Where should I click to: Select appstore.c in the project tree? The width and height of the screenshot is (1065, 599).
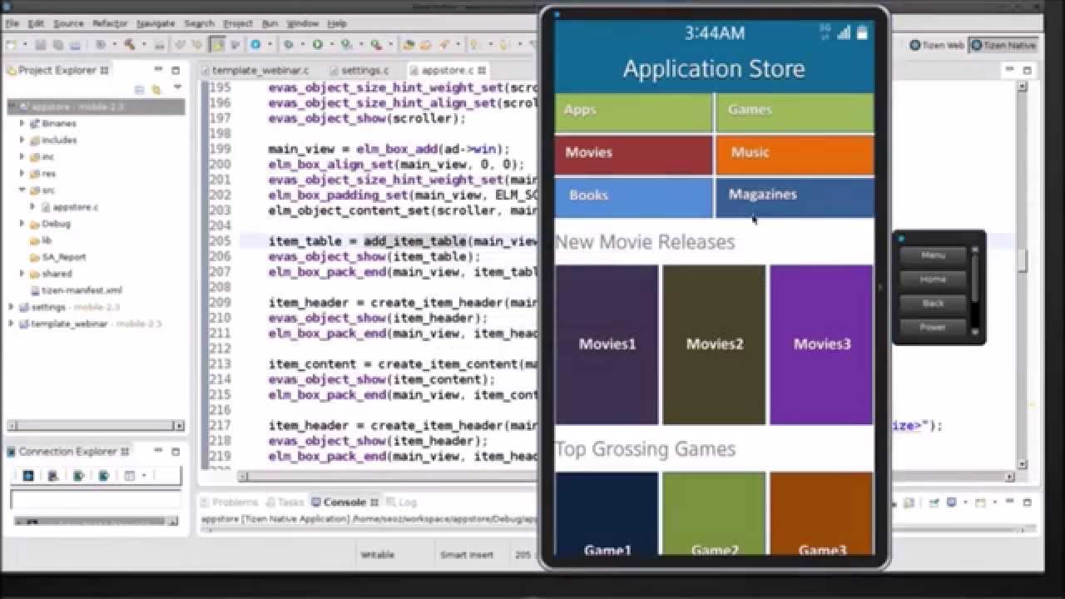[75, 206]
